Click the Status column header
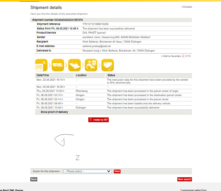Viewport: 221px width, 191px height. [111, 75]
